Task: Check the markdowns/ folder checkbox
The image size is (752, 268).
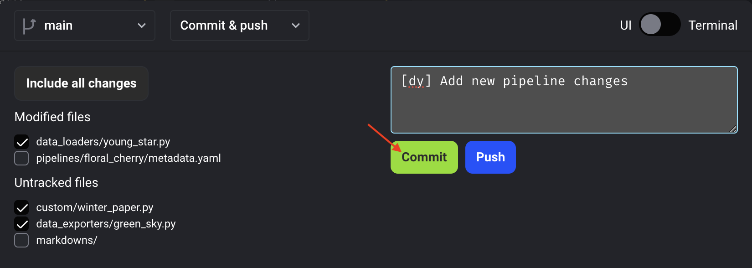Action: click(21, 240)
